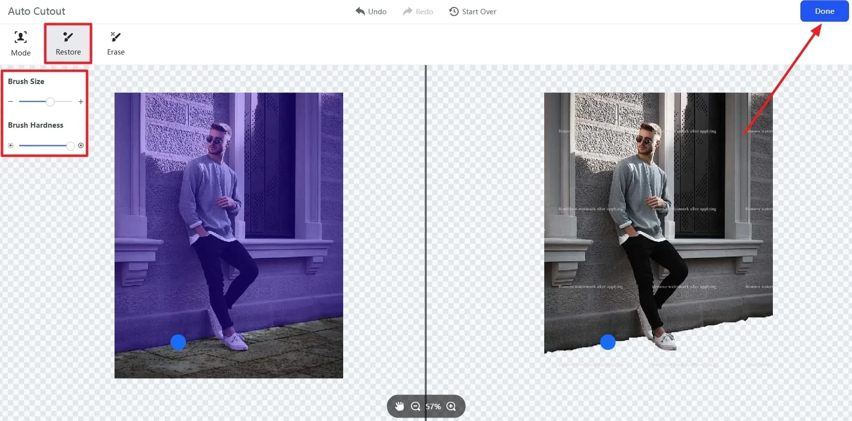Click the hard hardness icon
The width and height of the screenshot is (852, 421).
81,145
